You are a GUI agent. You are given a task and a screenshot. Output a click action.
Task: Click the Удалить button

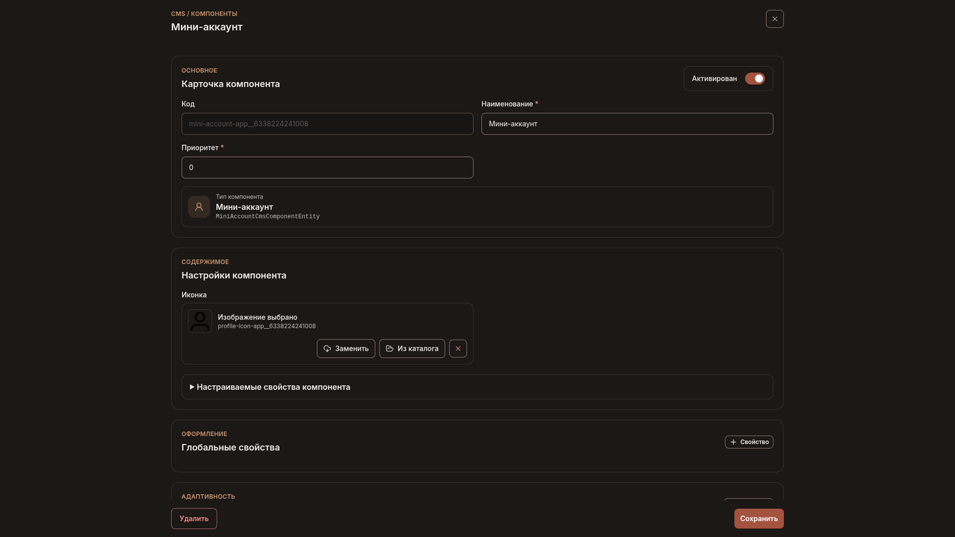[194, 518]
